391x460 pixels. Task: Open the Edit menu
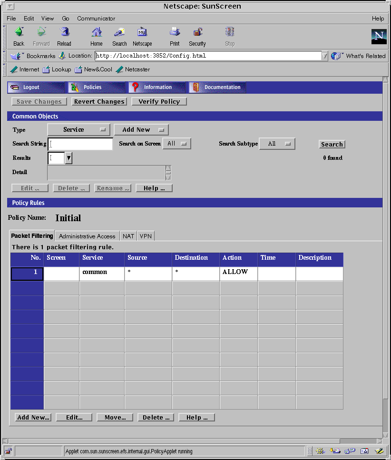pos(29,19)
